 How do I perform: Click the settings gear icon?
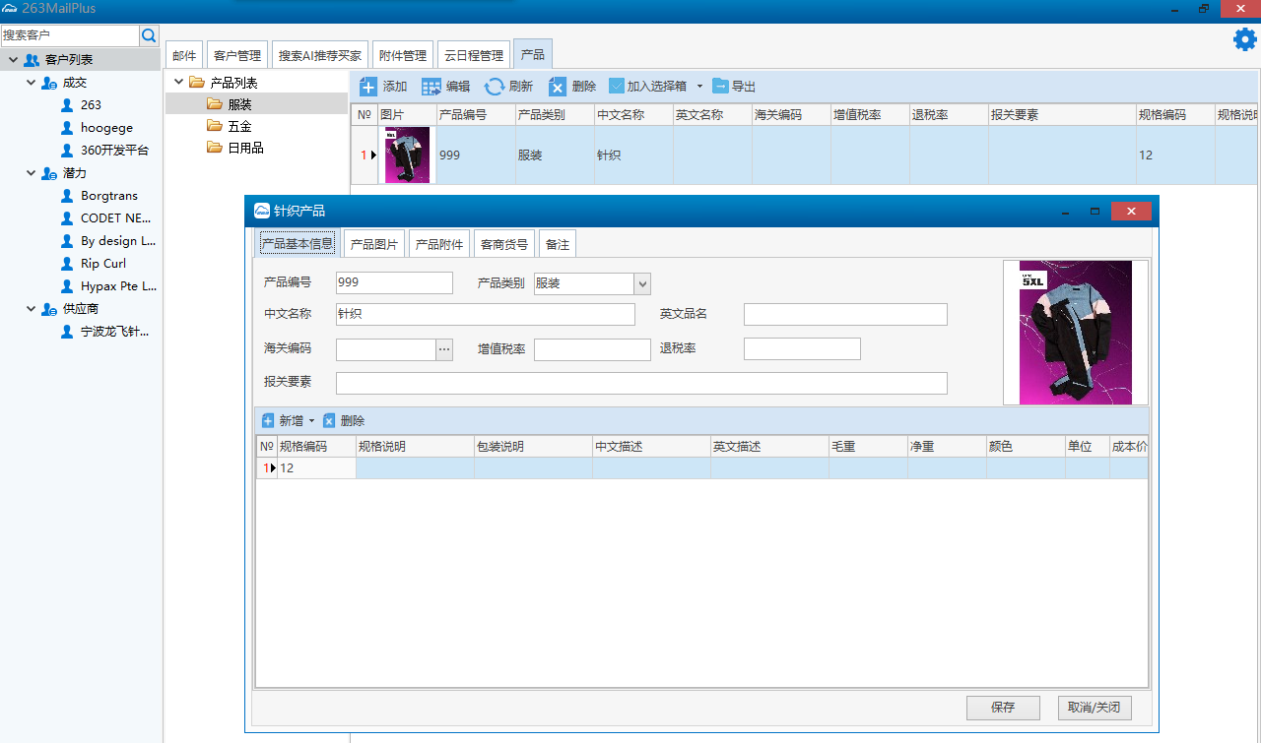[1245, 39]
